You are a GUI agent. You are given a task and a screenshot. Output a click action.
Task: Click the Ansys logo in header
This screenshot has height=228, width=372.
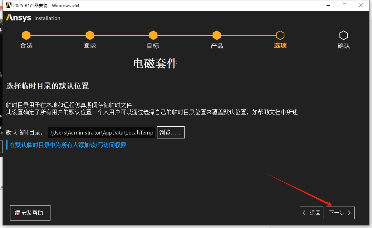coord(19,18)
